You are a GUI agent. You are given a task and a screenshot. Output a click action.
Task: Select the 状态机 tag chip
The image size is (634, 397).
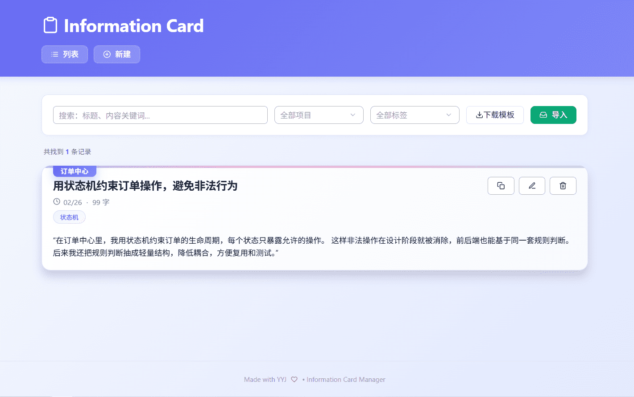coord(69,217)
